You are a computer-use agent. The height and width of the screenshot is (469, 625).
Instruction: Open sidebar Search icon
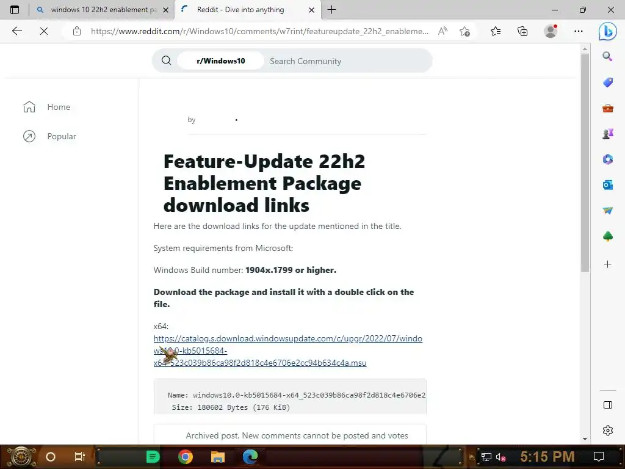(x=607, y=56)
